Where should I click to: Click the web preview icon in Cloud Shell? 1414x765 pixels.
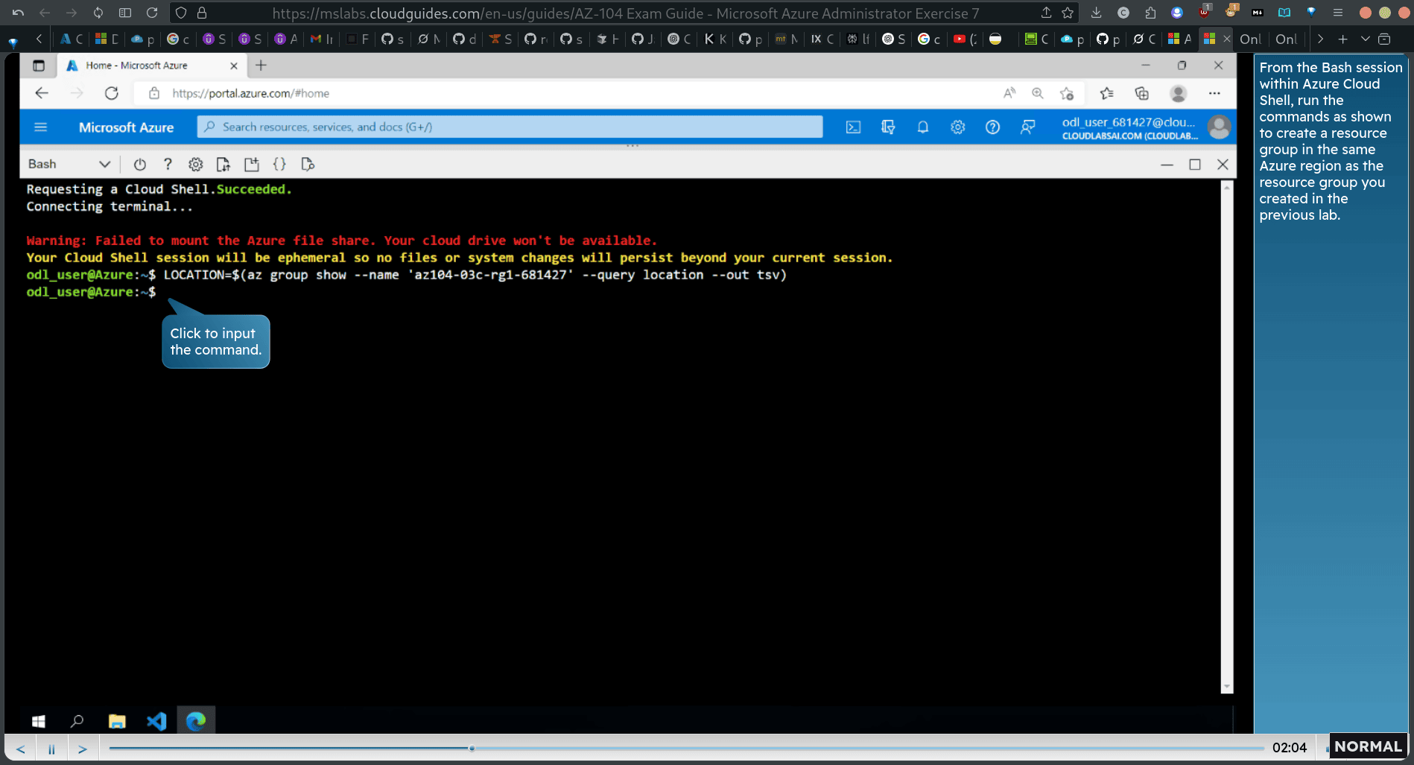point(307,165)
